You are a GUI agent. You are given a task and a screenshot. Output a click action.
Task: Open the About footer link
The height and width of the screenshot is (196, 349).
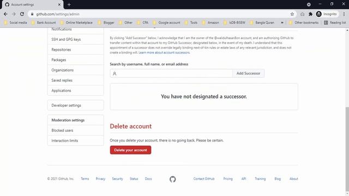(293, 179)
